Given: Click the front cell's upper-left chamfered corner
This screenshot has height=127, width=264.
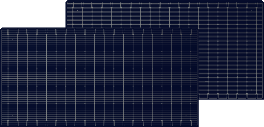Looking at the screenshot, I should [1, 29].
